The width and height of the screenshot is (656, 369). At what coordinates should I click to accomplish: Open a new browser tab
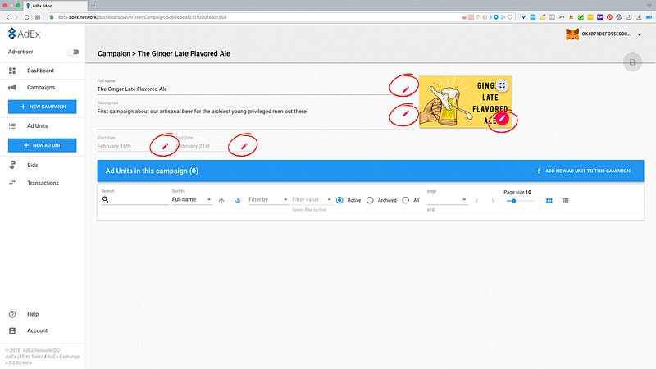point(93,6)
